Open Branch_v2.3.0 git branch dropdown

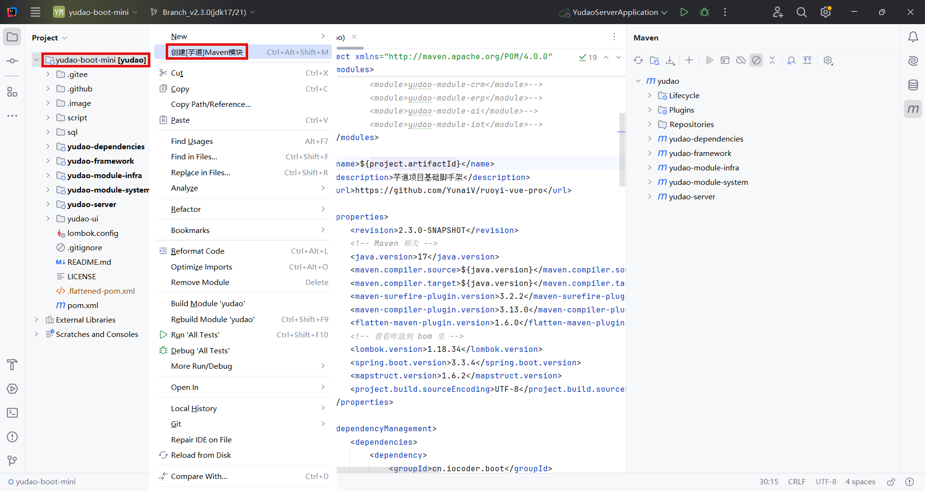tap(202, 12)
